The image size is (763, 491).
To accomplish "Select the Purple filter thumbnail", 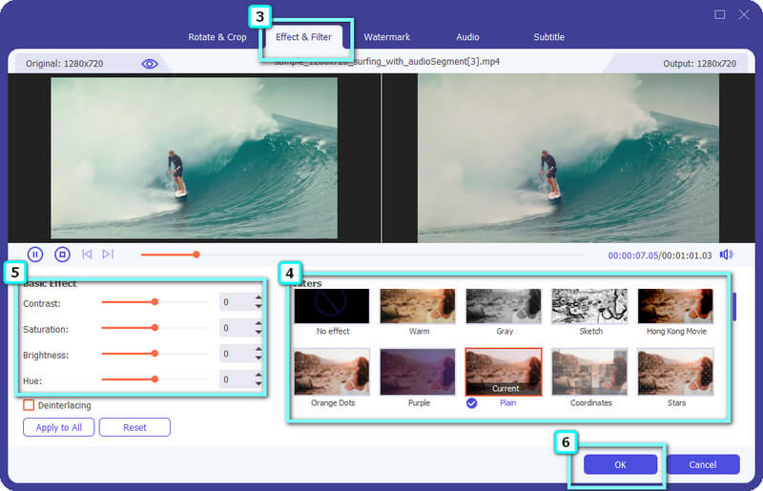I will (418, 372).
